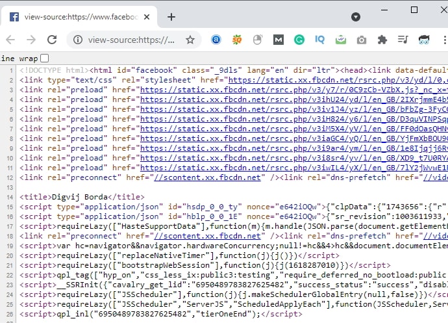Click the browser Back arrow
This screenshot has width=448, height=323.
point(10,40)
